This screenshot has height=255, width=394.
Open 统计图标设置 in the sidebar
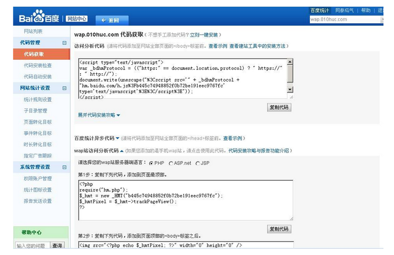pyautogui.click(x=38, y=190)
